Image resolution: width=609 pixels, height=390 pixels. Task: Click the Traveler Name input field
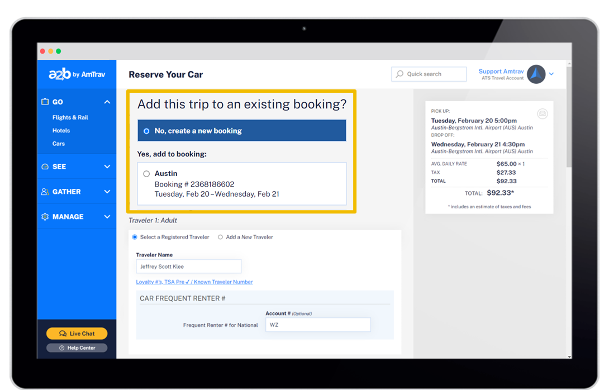[x=188, y=267]
